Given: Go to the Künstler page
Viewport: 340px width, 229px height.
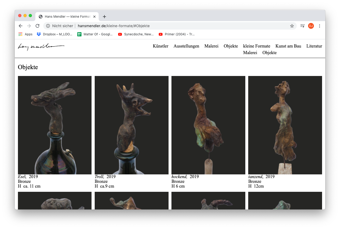Looking at the screenshot, I should click(x=160, y=46).
